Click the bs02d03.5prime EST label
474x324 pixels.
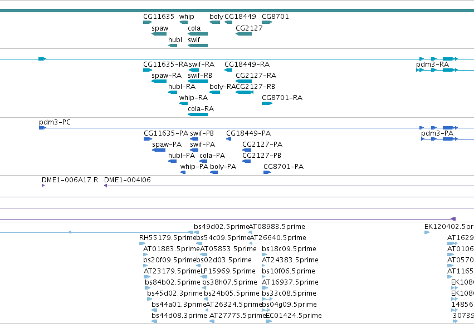tap(224, 260)
